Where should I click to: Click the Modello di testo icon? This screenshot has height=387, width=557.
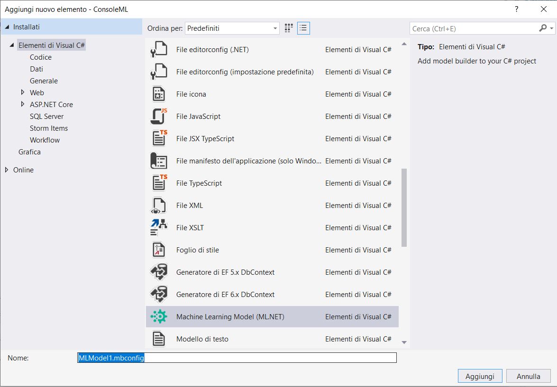pyautogui.click(x=158, y=339)
